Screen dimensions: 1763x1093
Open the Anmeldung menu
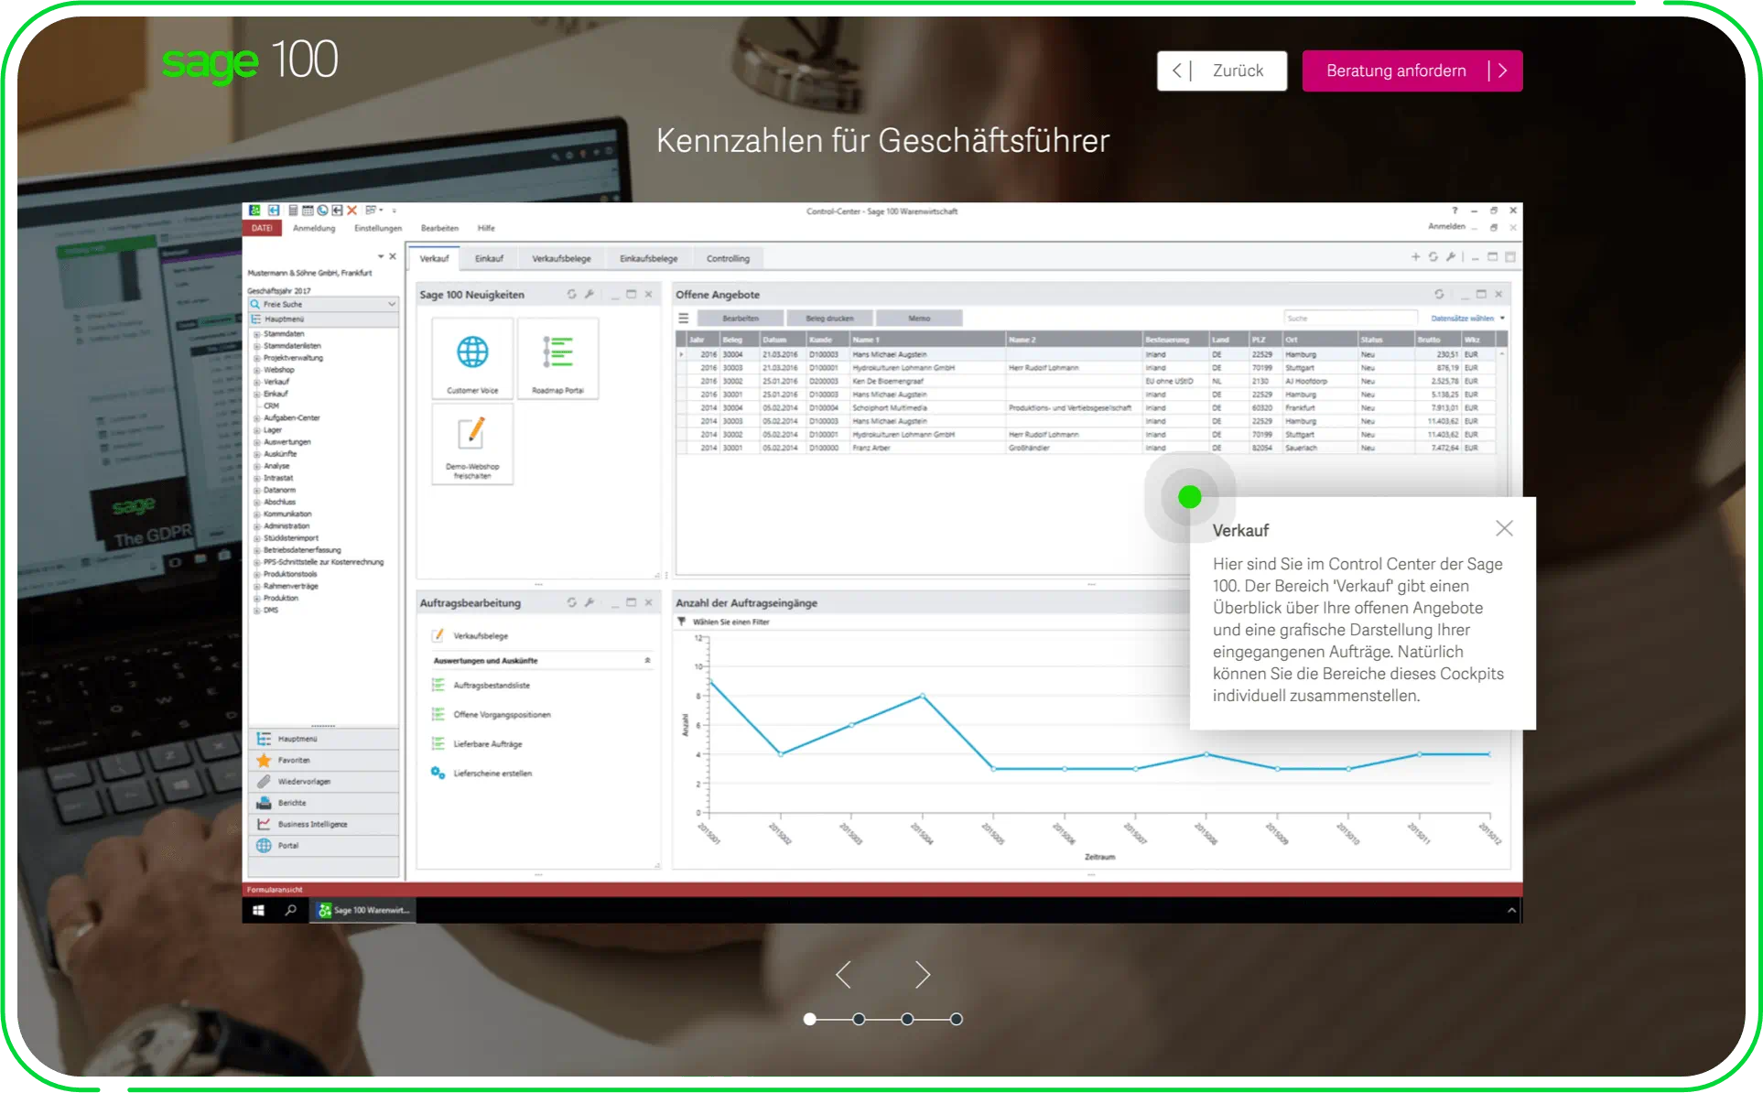click(x=314, y=228)
